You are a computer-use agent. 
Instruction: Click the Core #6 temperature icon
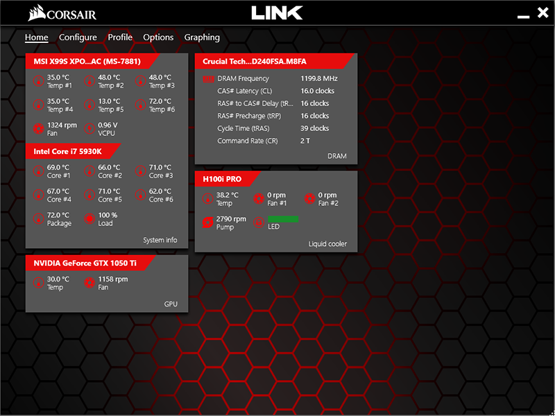tap(141, 195)
